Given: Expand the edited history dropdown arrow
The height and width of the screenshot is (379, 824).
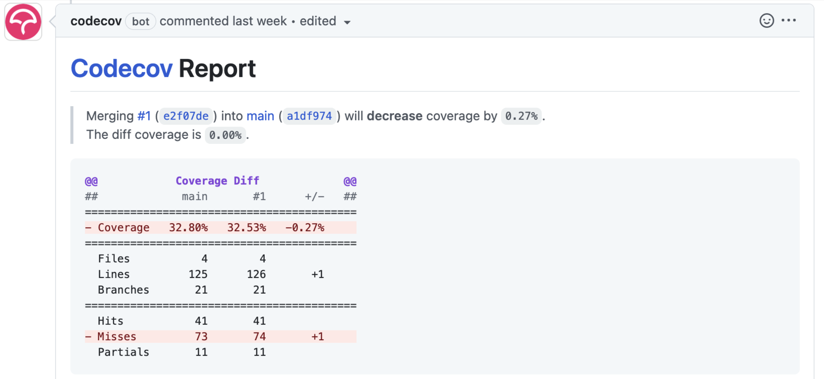Looking at the screenshot, I should tap(347, 22).
